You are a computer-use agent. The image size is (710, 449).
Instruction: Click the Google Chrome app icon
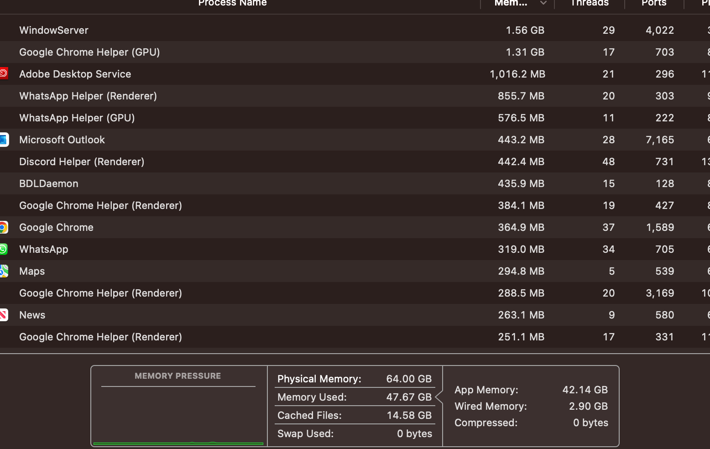[4, 227]
